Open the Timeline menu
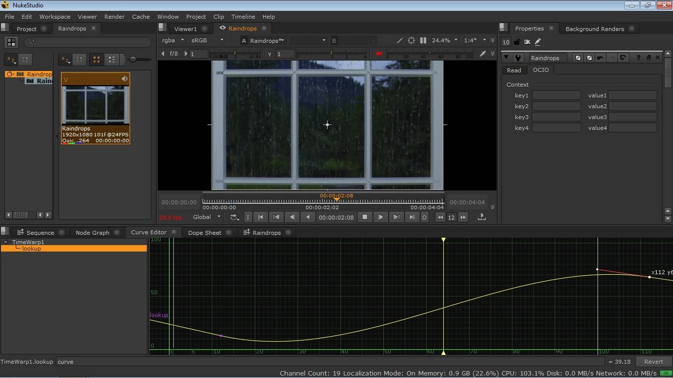 pos(243,16)
